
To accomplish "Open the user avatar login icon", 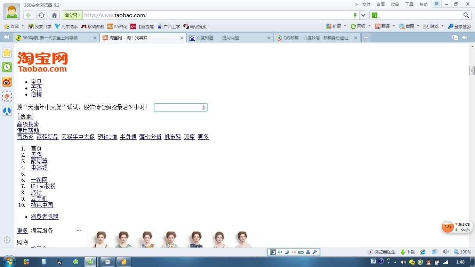I will pos(12,11).
